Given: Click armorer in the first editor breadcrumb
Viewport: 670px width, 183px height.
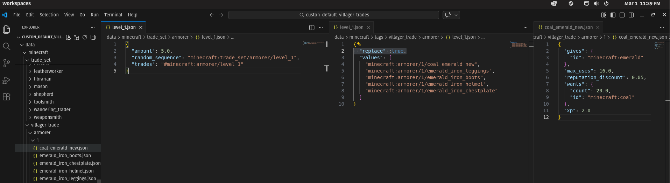Looking at the screenshot, I should [x=180, y=37].
